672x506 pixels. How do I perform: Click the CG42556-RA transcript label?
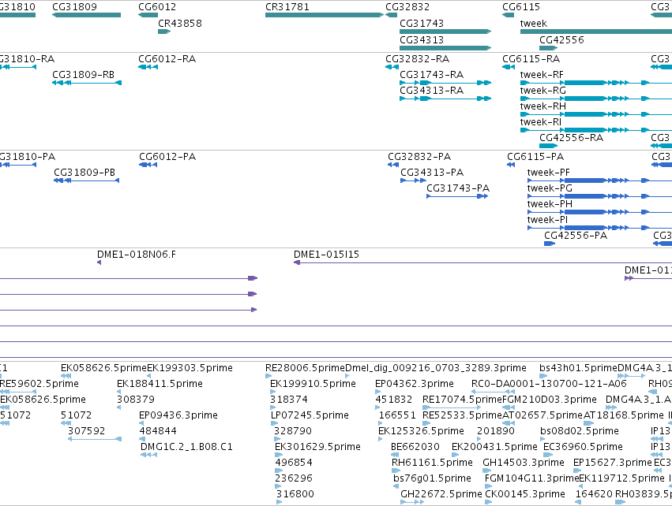[571, 138]
